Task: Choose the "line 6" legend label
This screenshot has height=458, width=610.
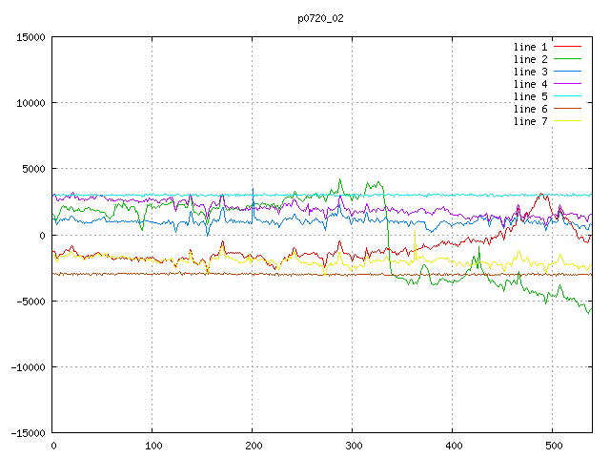Action: pos(530,109)
